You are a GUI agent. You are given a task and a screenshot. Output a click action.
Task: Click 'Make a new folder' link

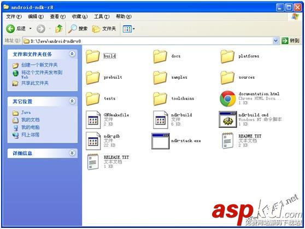(x=39, y=65)
